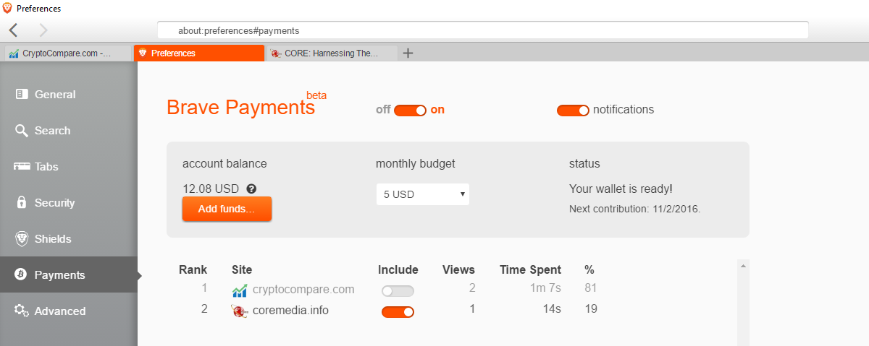Switch to the CryptoCompare.com tab

[68, 53]
